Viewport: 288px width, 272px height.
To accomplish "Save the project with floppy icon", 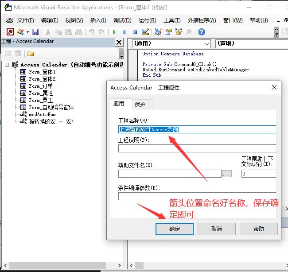I will coord(35,32).
